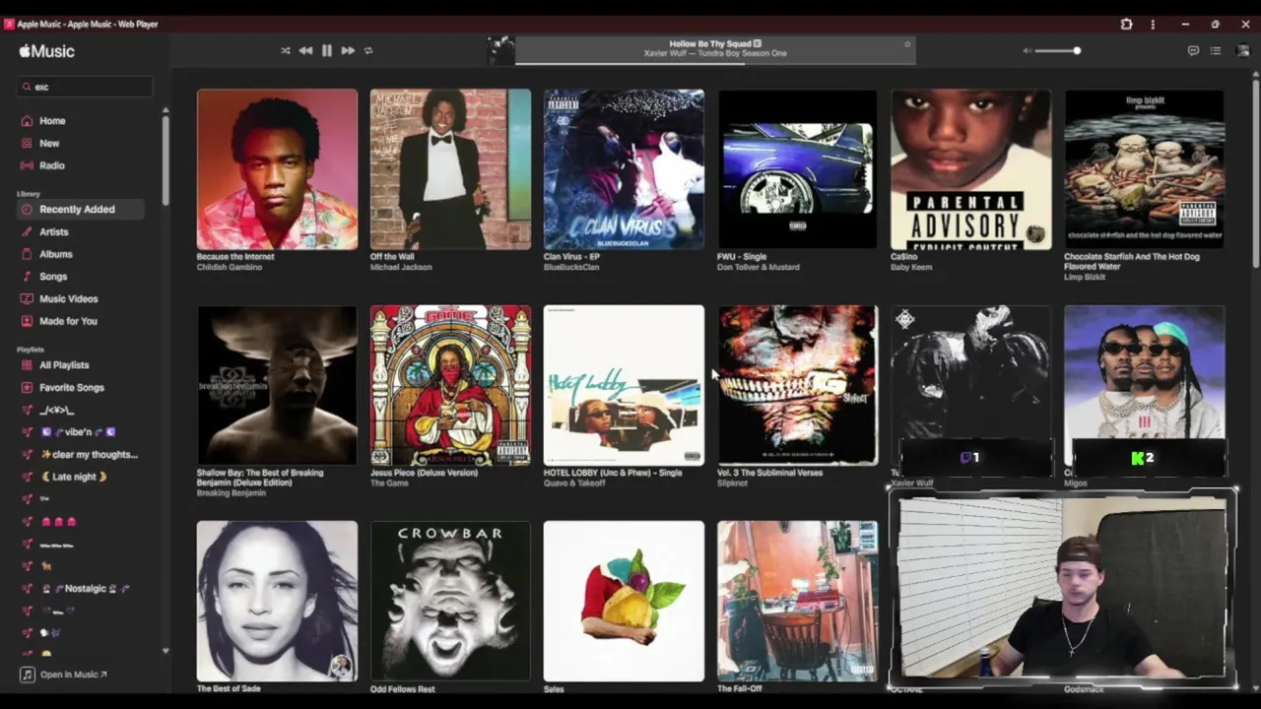Click artist link The Game
The height and width of the screenshot is (709, 1261).
click(391, 483)
